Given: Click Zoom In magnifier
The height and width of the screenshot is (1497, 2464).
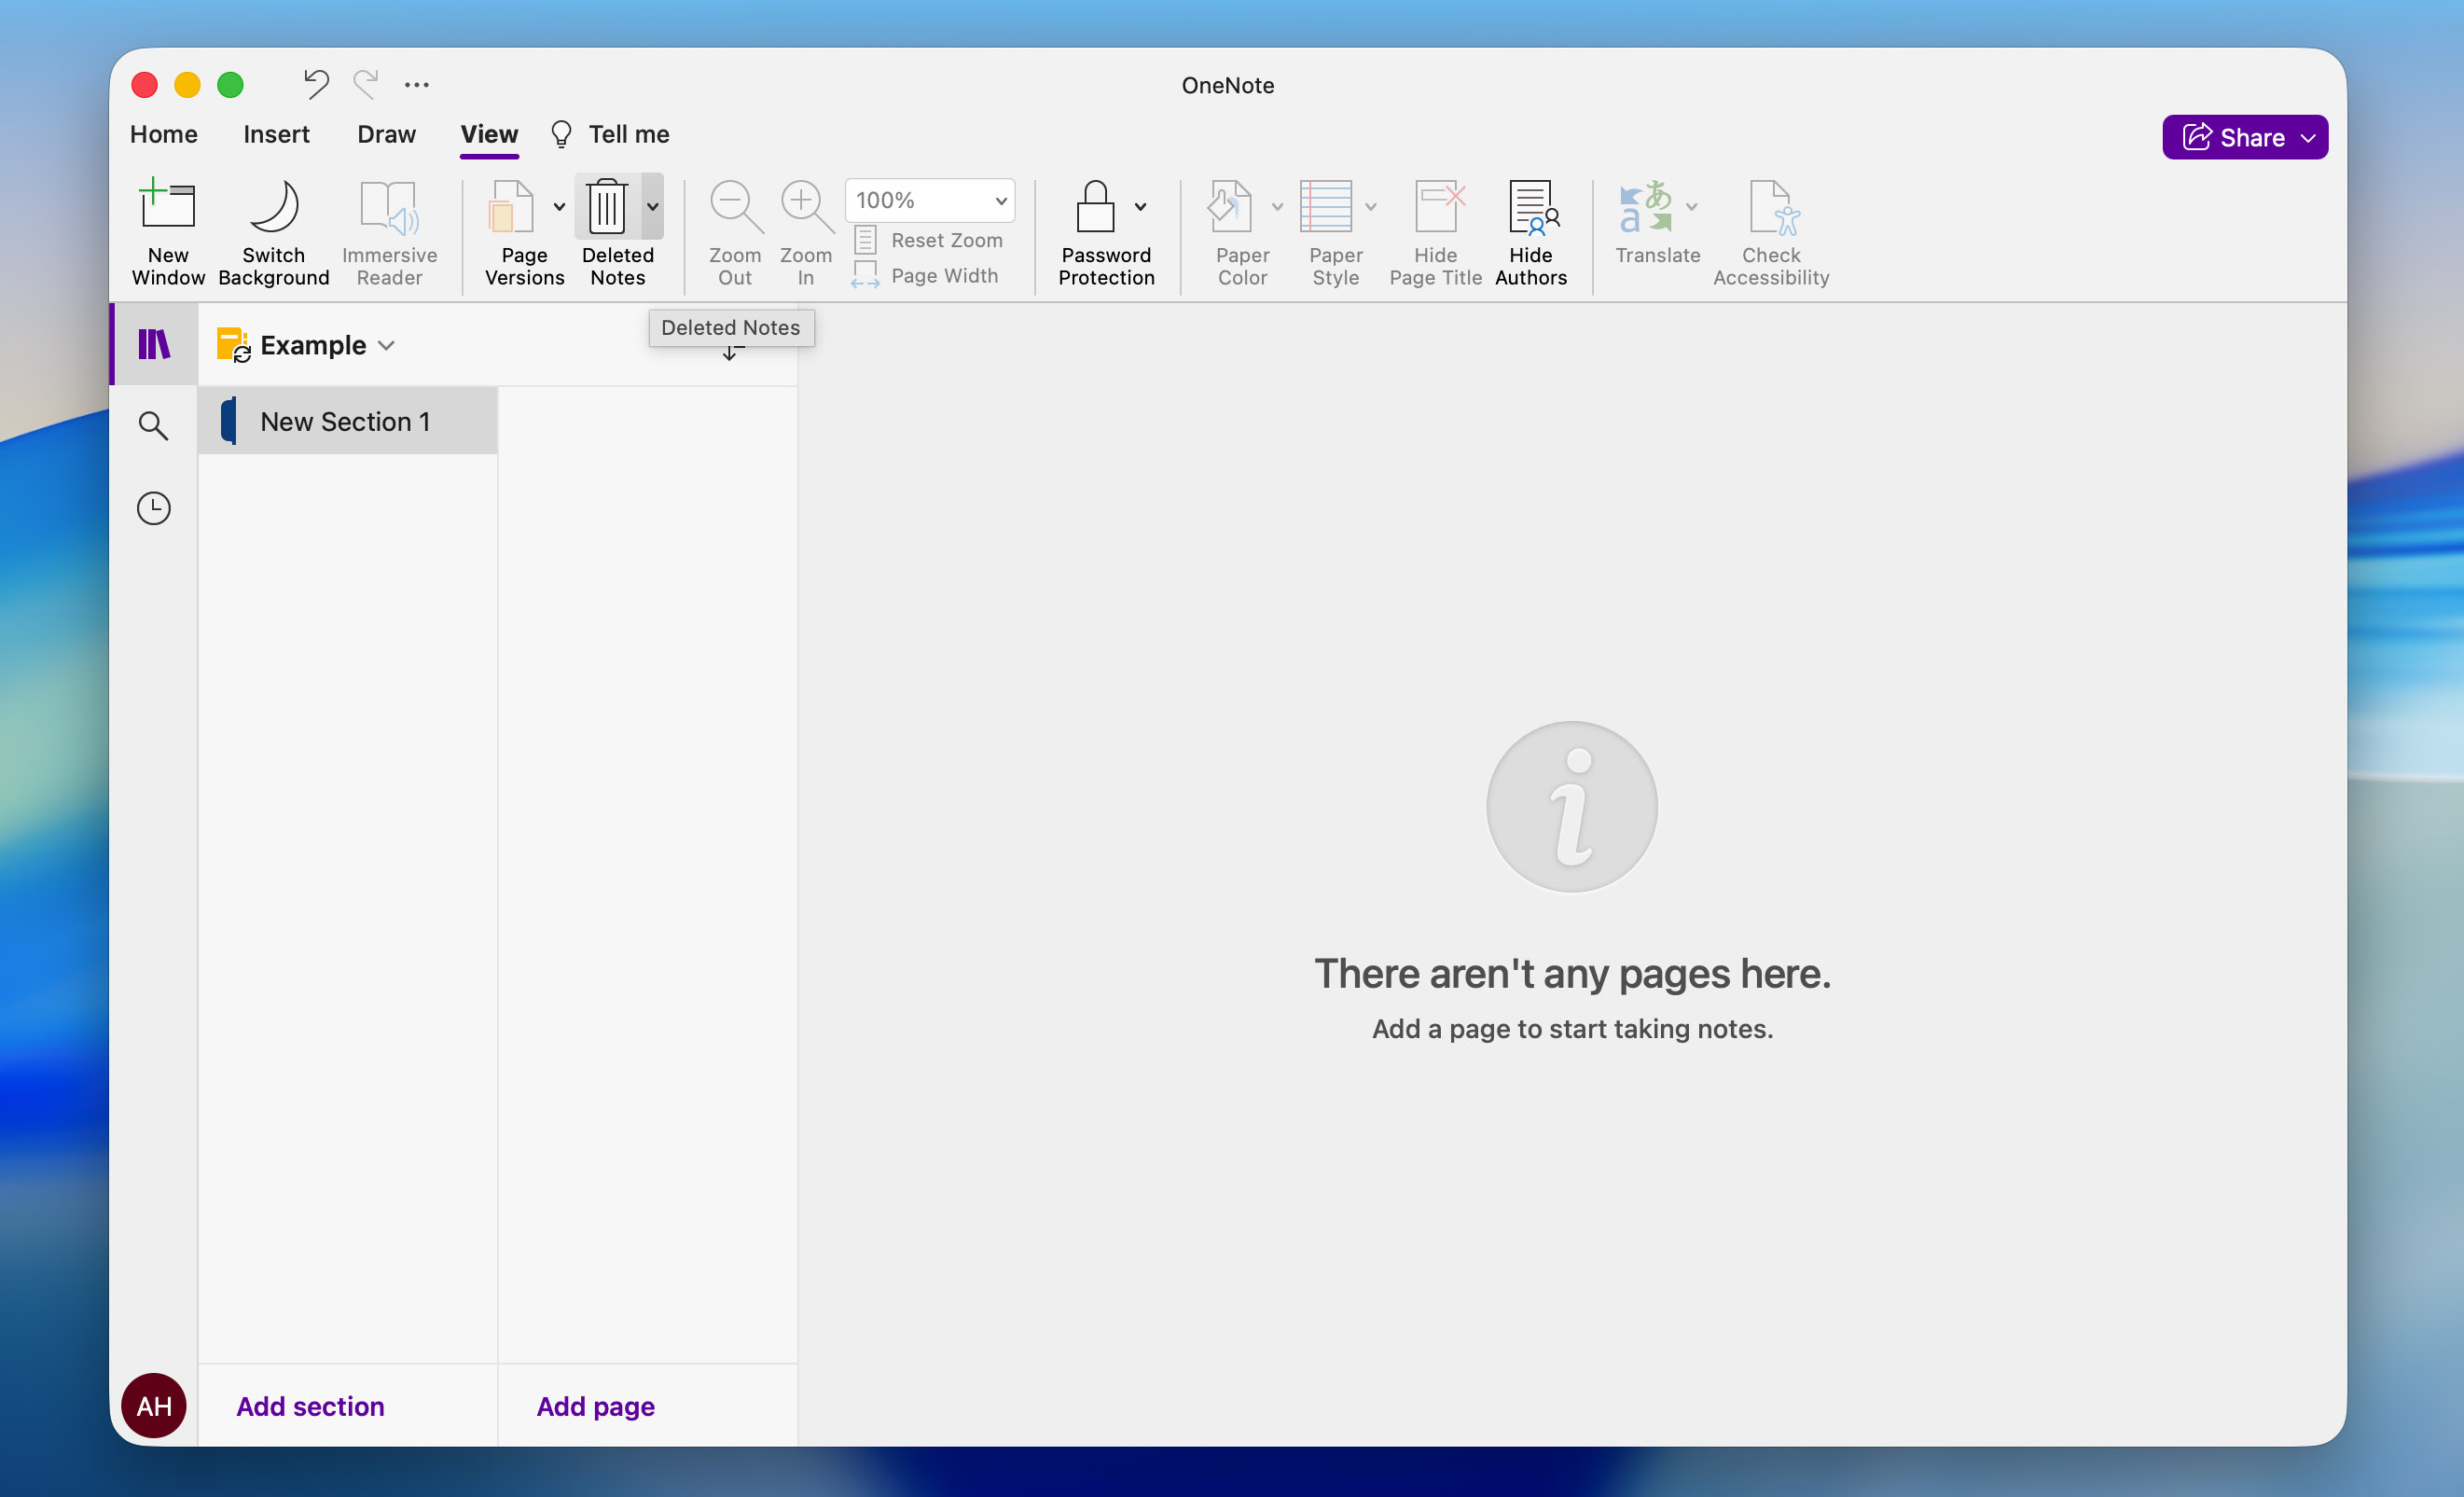Looking at the screenshot, I should pyautogui.click(x=806, y=232).
